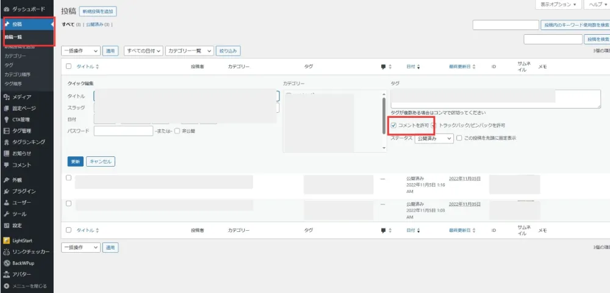Collapse the sidebar with メニューを閉じる arrow icon
610x293 pixels.
click(x=6, y=286)
